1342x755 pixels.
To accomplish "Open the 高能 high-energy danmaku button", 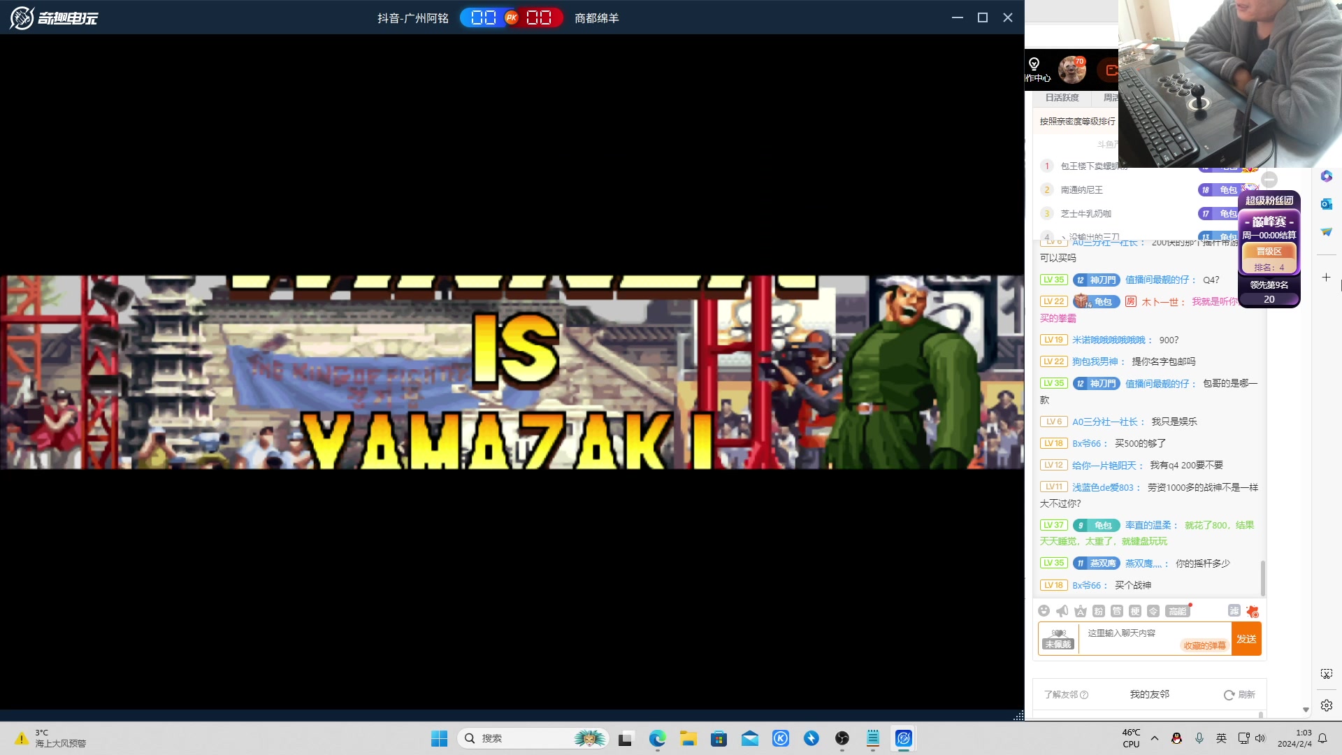I will click(x=1178, y=611).
